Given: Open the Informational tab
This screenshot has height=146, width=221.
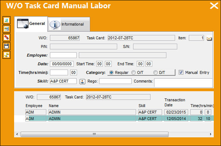Looking at the screenshot, I should pyautogui.click(x=69, y=24).
